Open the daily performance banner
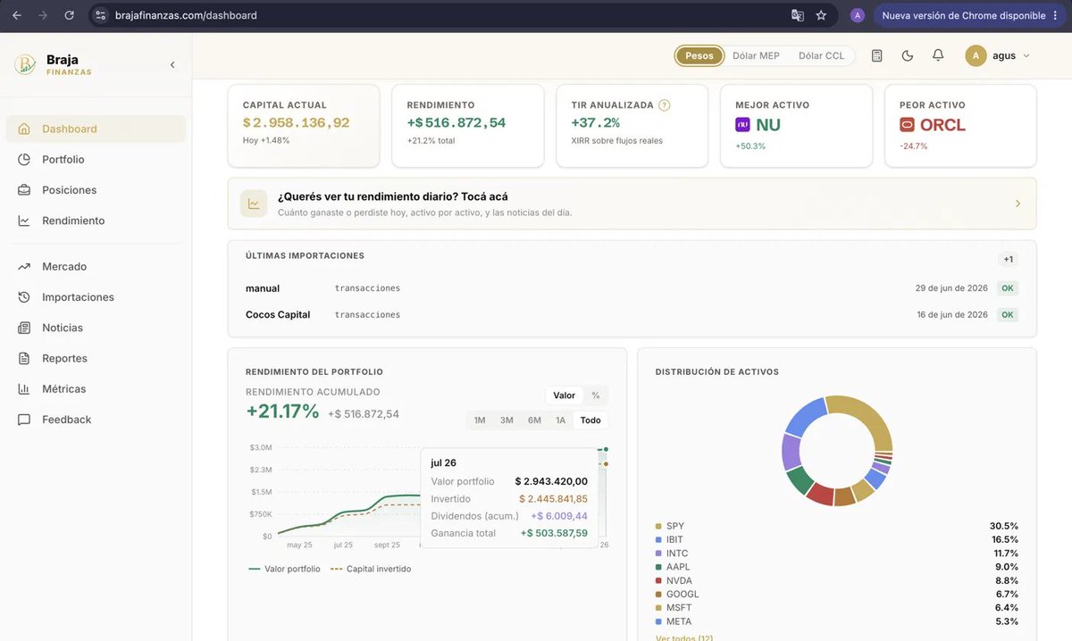The height and width of the screenshot is (641, 1072). point(632,204)
